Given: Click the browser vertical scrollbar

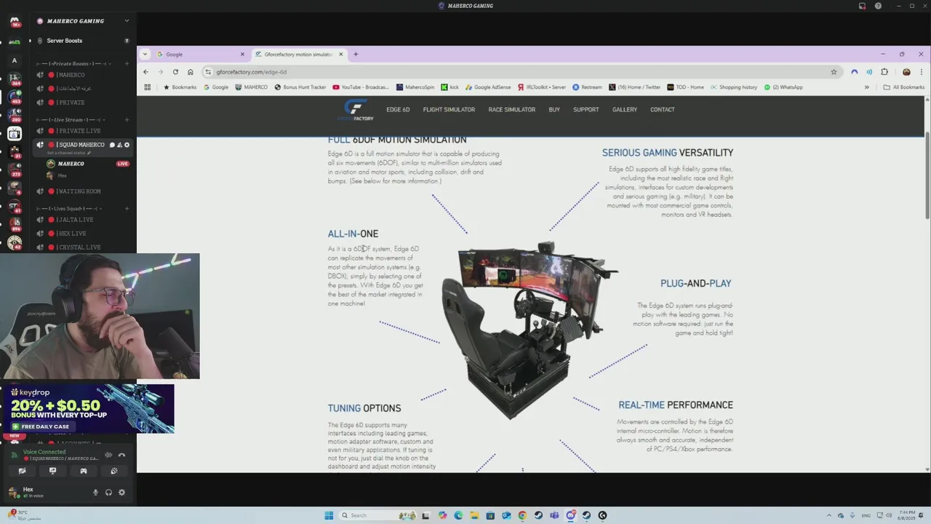Looking at the screenshot, I should click(x=927, y=175).
